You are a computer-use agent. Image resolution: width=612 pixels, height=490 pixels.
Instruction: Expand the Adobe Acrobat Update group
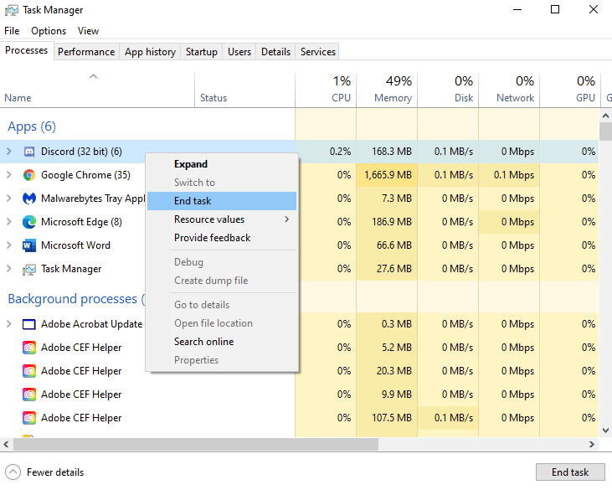pyautogui.click(x=9, y=323)
